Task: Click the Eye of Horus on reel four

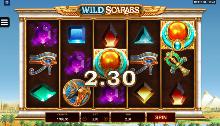Action: click(x=144, y=64)
